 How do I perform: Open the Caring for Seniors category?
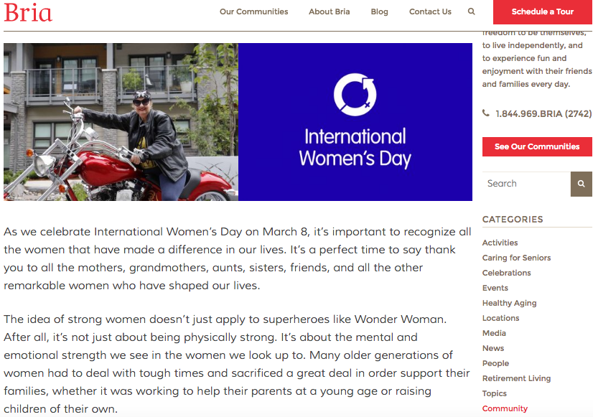pos(516,258)
